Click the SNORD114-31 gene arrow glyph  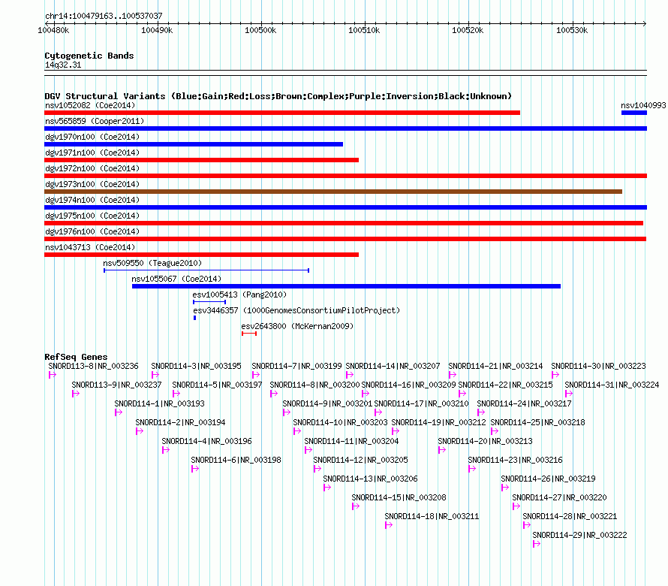click(x=568, y=394)
